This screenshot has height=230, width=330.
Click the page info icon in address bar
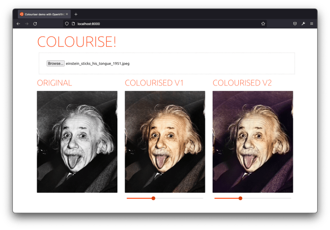click(x=73, y=23)
